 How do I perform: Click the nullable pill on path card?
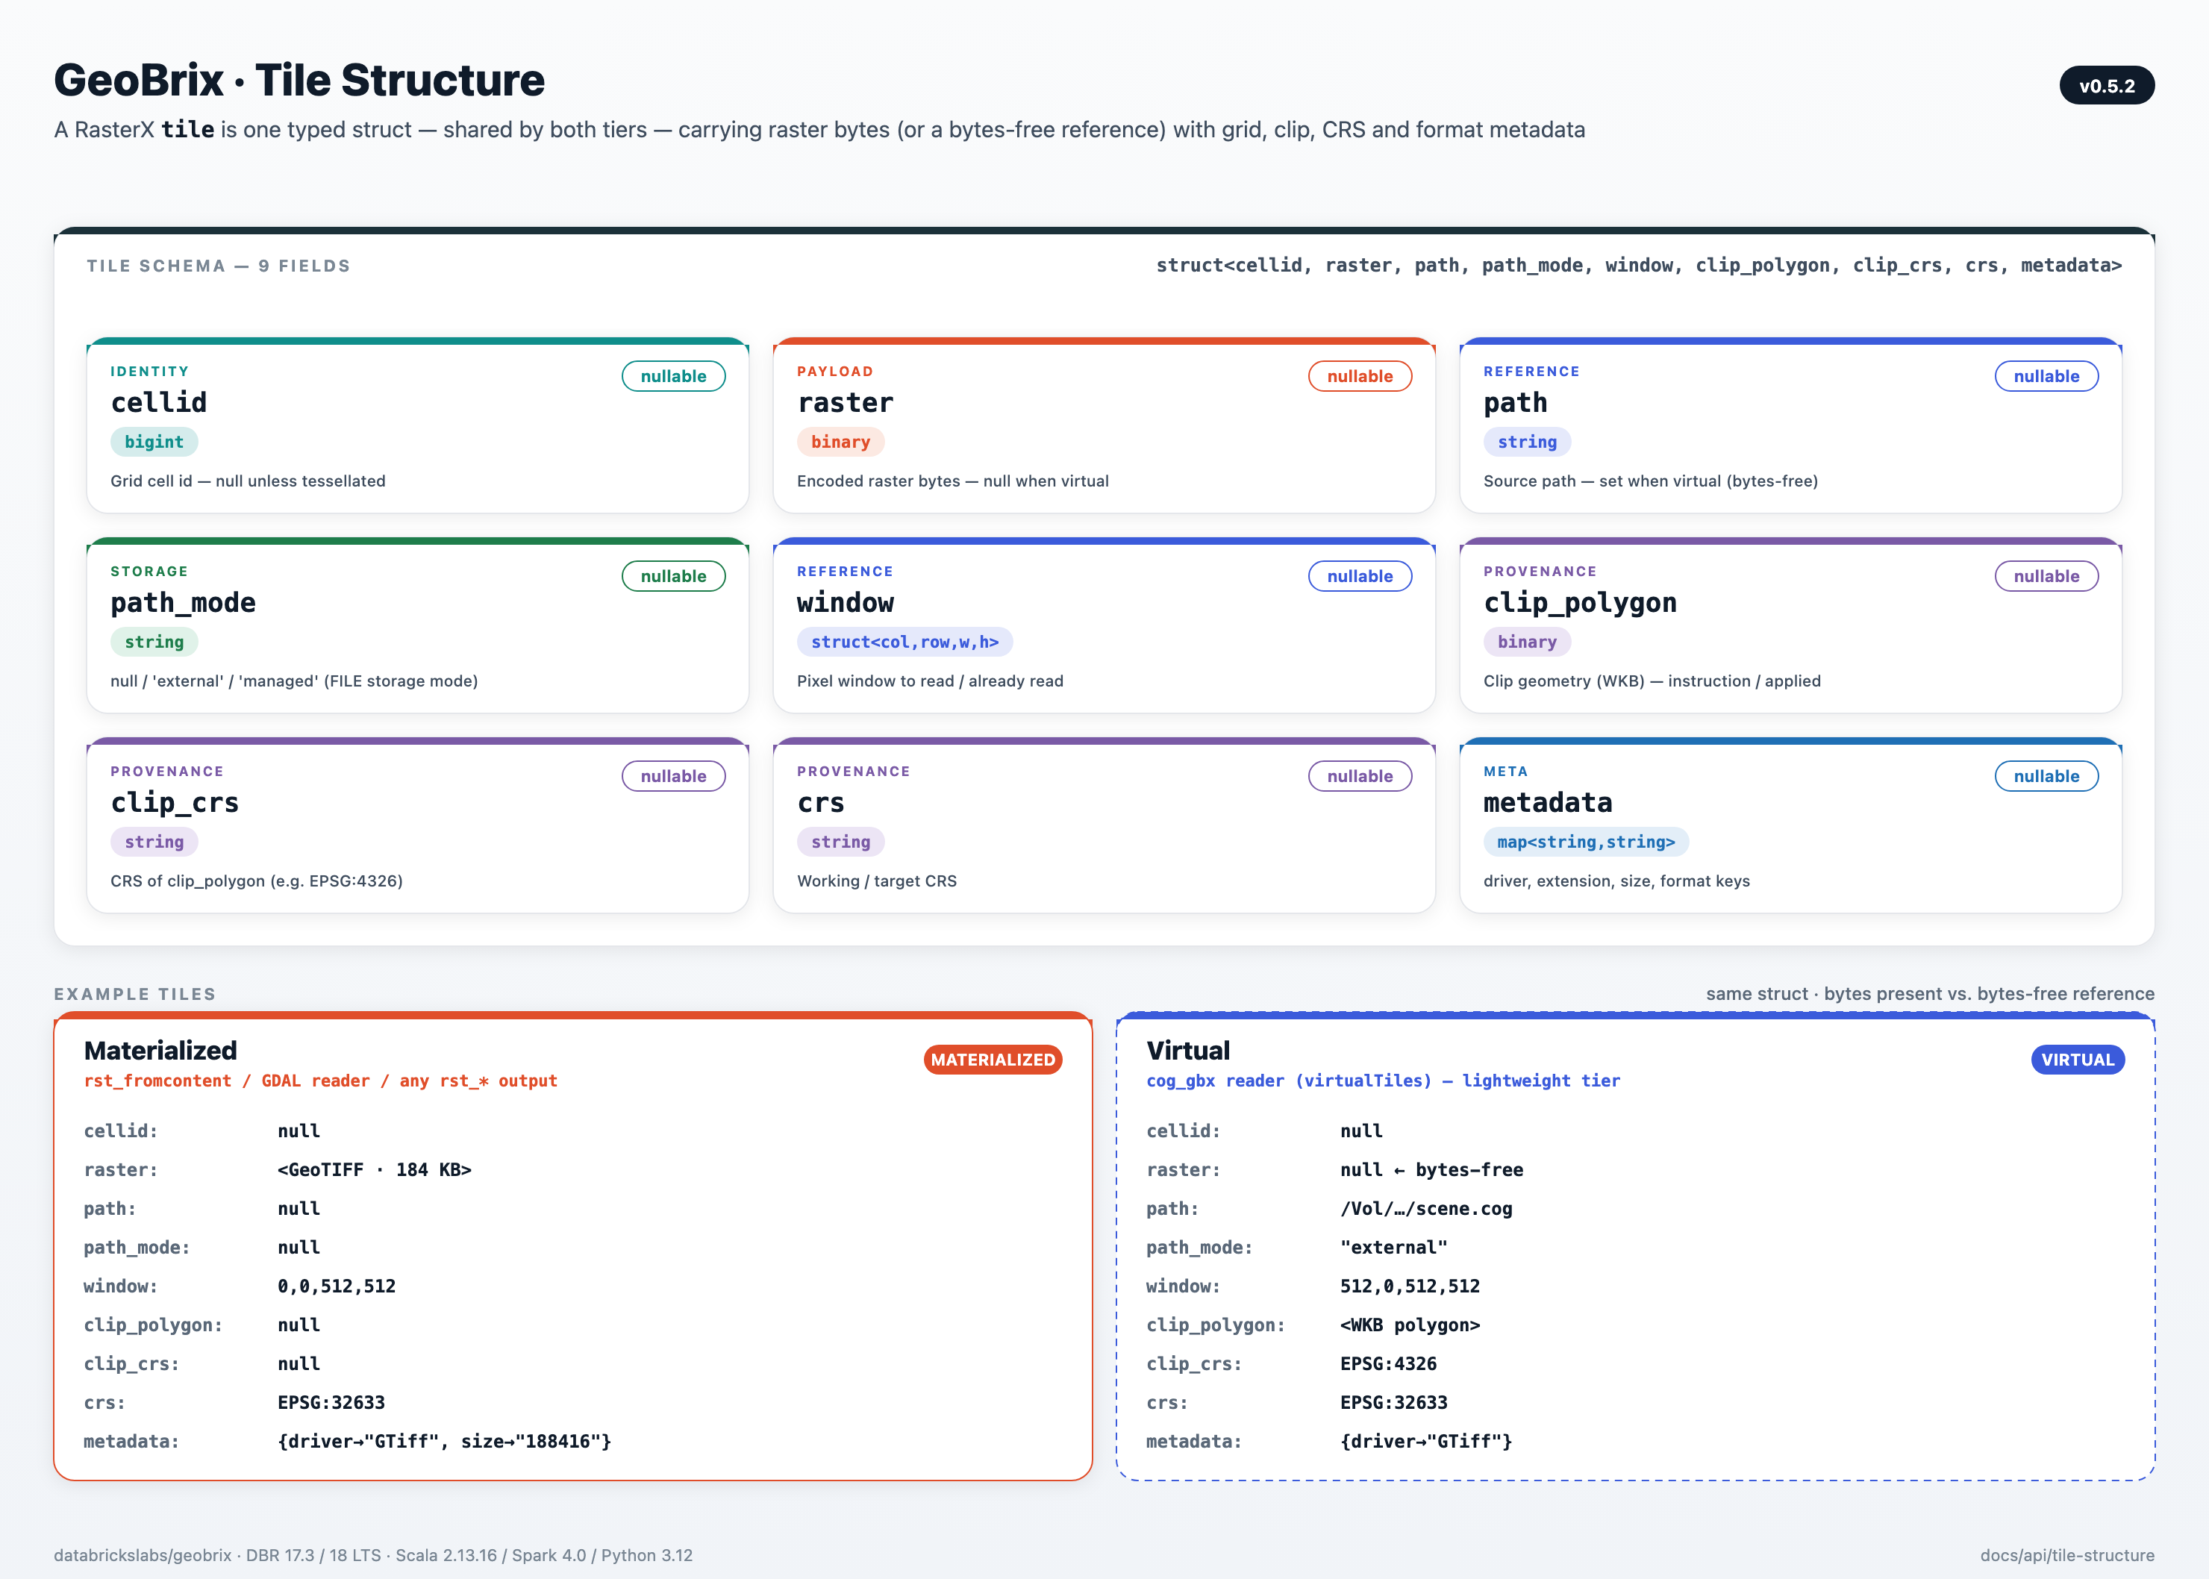2046,376
